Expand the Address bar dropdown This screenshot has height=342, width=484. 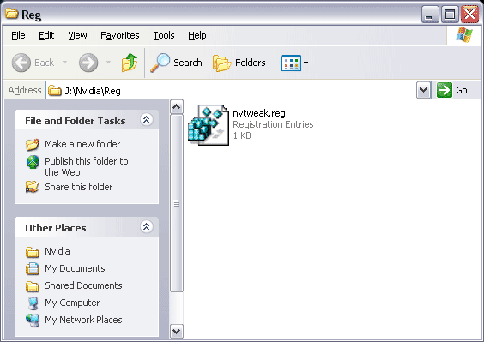(423, 90)
